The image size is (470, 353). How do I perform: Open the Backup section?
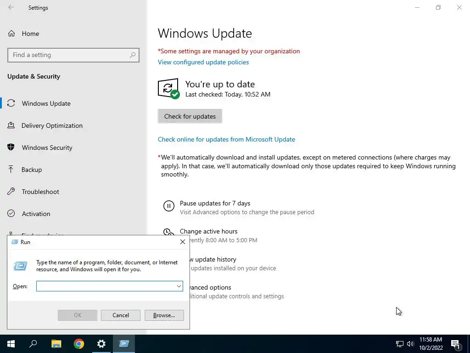[32, 170]
